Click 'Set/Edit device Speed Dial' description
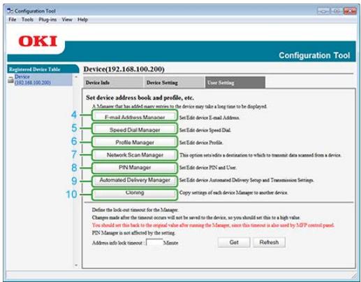 (x=205, y=130)
